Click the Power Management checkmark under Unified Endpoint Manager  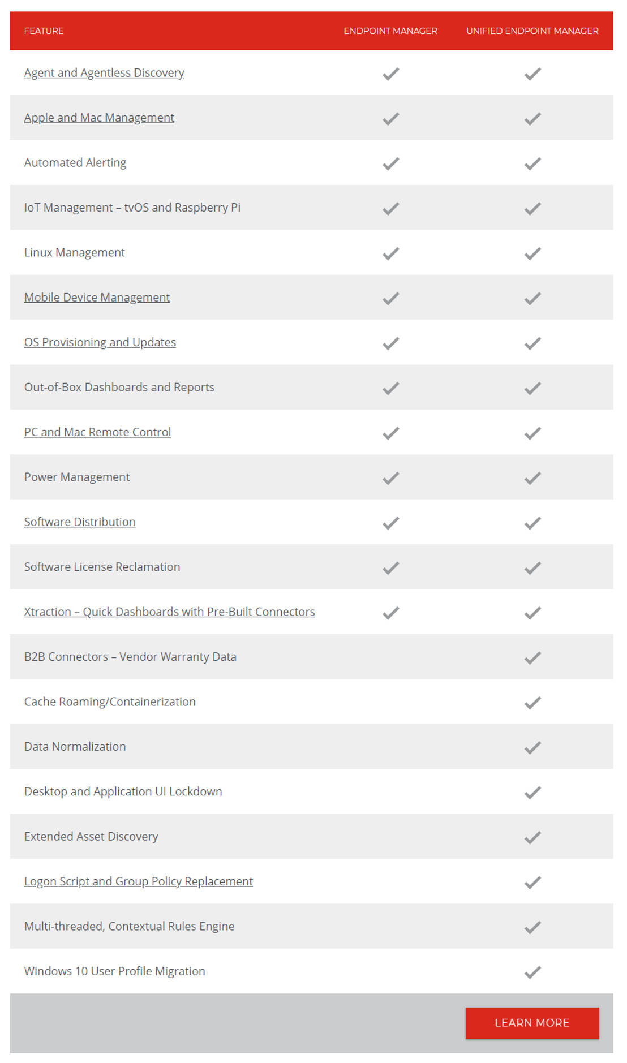(x=532, y=477)
